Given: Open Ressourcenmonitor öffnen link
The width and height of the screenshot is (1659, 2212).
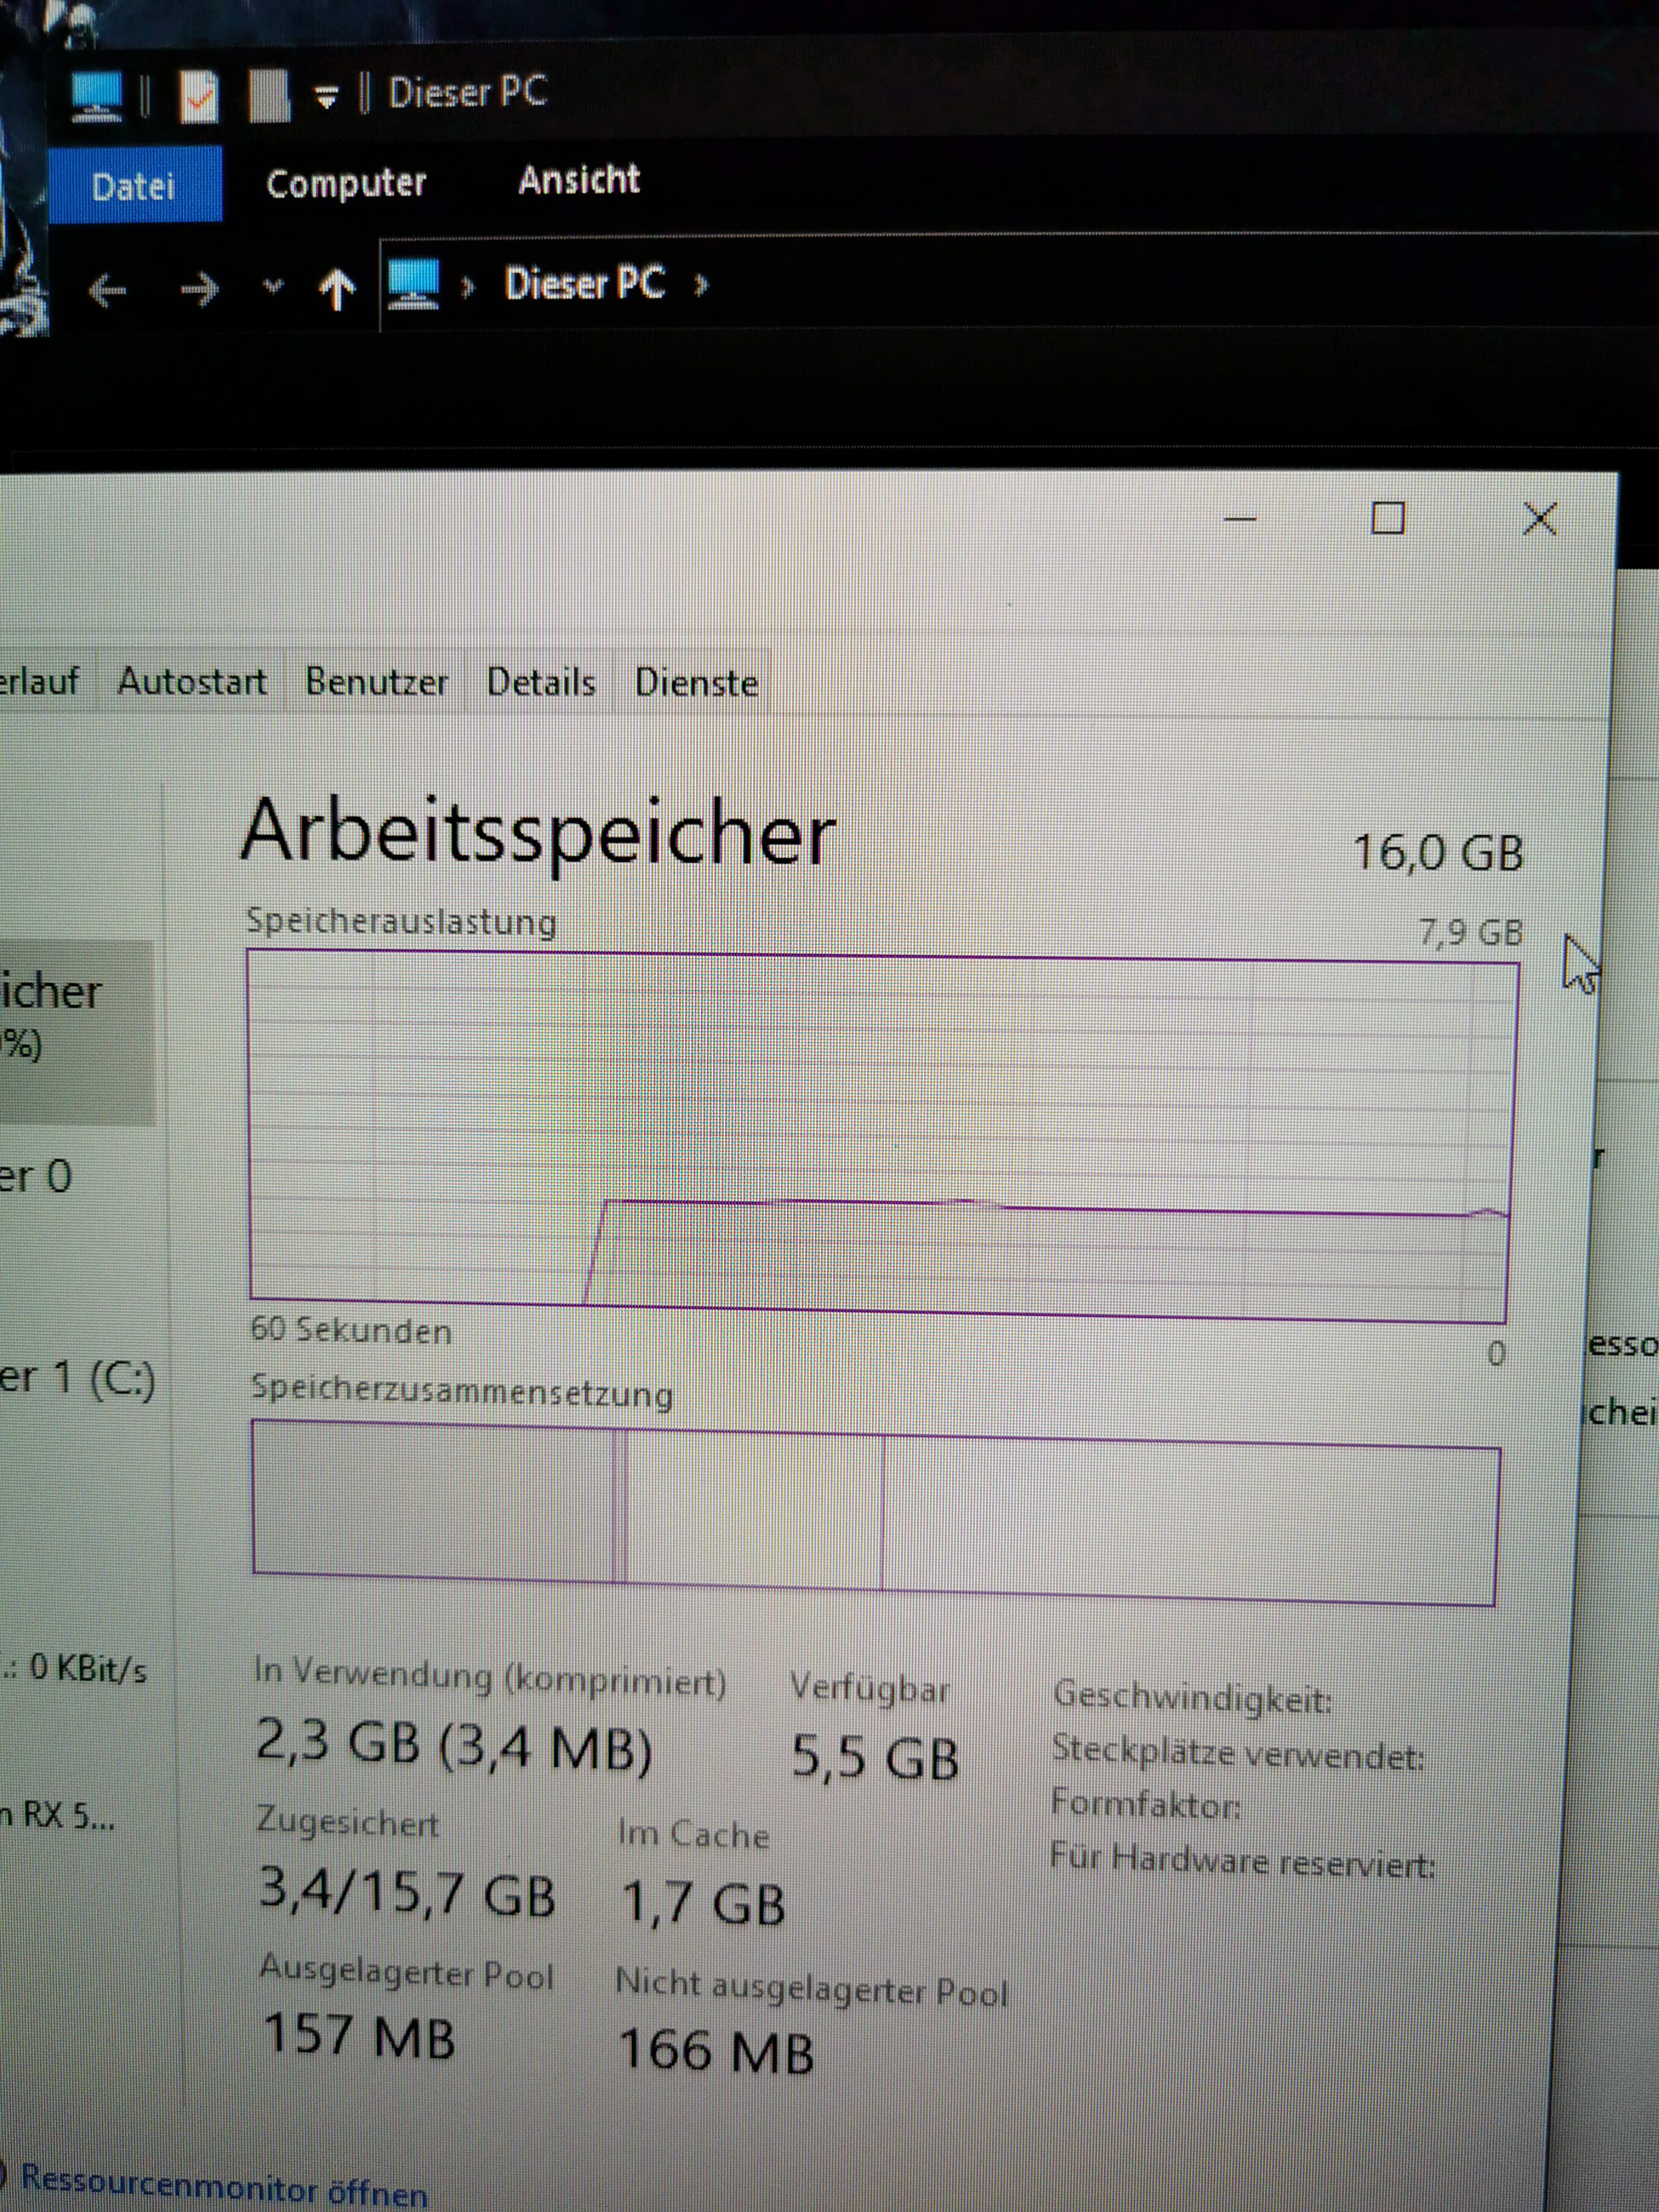Looking at the screenshot, I should pos(223,2186).
